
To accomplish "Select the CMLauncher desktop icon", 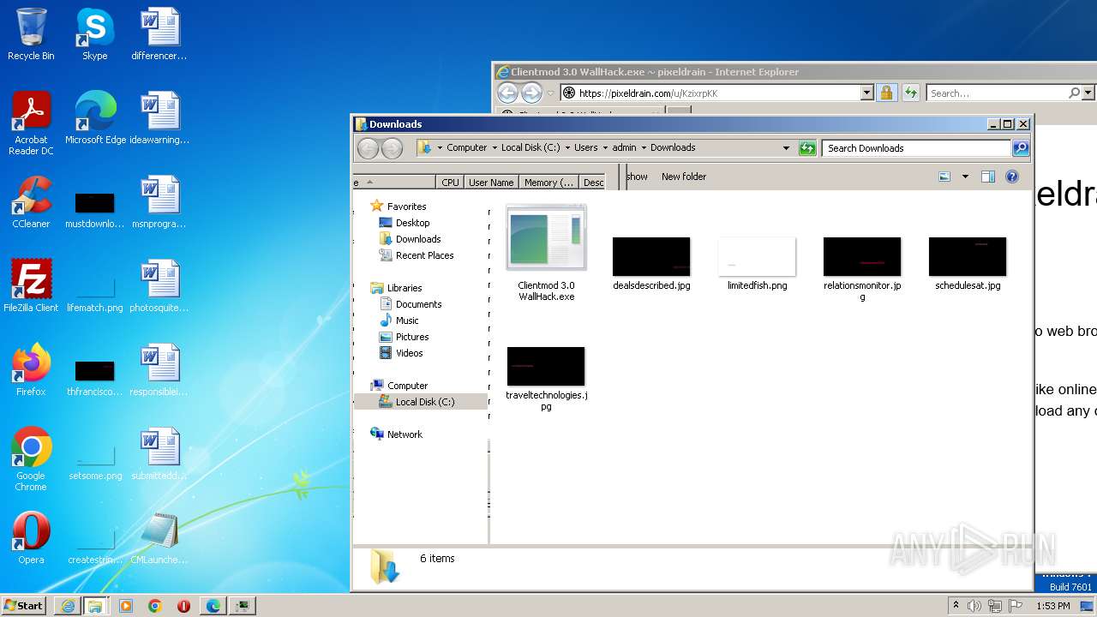I will tap(159, 538).
